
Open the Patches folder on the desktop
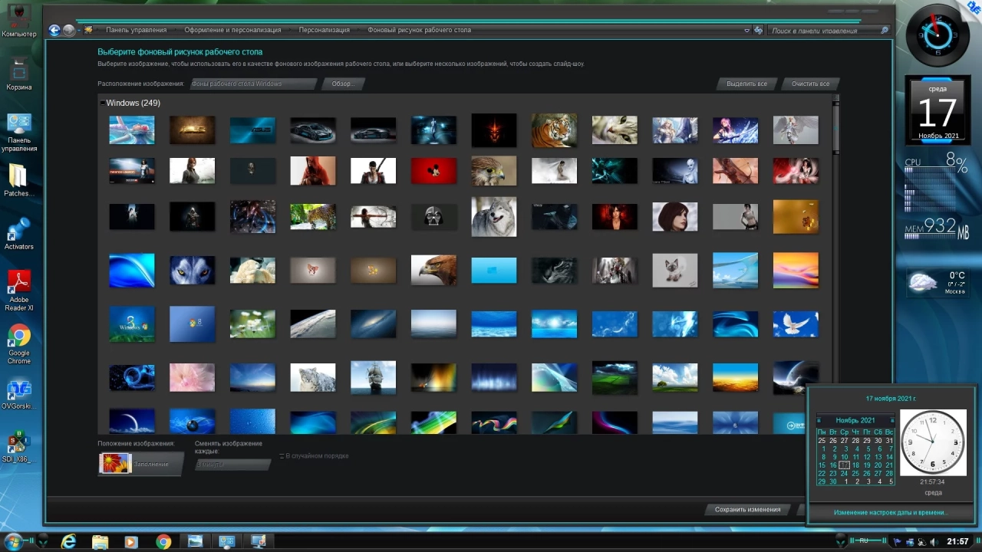click(18, 180)
